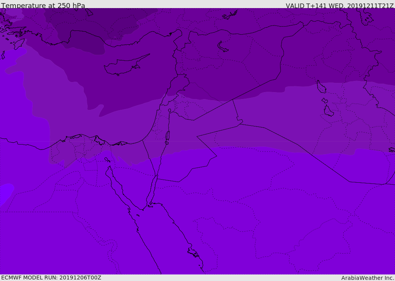Click the 'VALID T+141 WED. 20191211T21Z' label
This screenshot has width=395, height=281.
click(339, 5)
